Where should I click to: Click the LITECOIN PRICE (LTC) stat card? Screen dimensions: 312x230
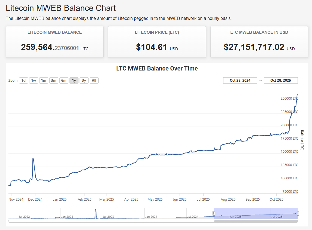[x=157, y=42]
